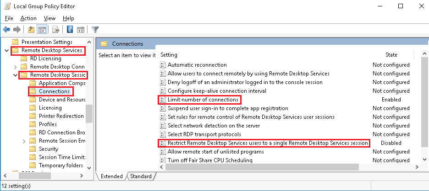Open the View menu
The image size is (429, 191).
[x=49, y=18]
